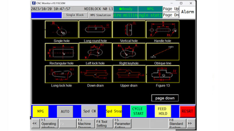This screenshot has height=131, width=234.
Task: Open the Figure 13 pattern
Action: [x=162, y=74]
